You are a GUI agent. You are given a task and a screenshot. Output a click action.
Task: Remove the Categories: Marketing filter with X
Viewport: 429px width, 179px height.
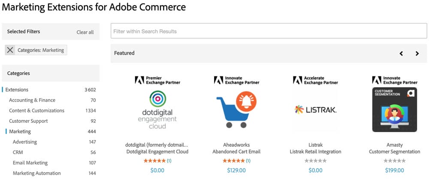tap(10, 50)
